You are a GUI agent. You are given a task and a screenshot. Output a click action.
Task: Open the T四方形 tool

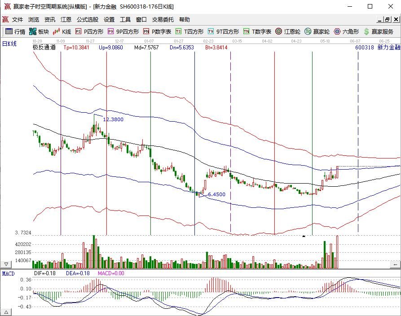(189, 31)
